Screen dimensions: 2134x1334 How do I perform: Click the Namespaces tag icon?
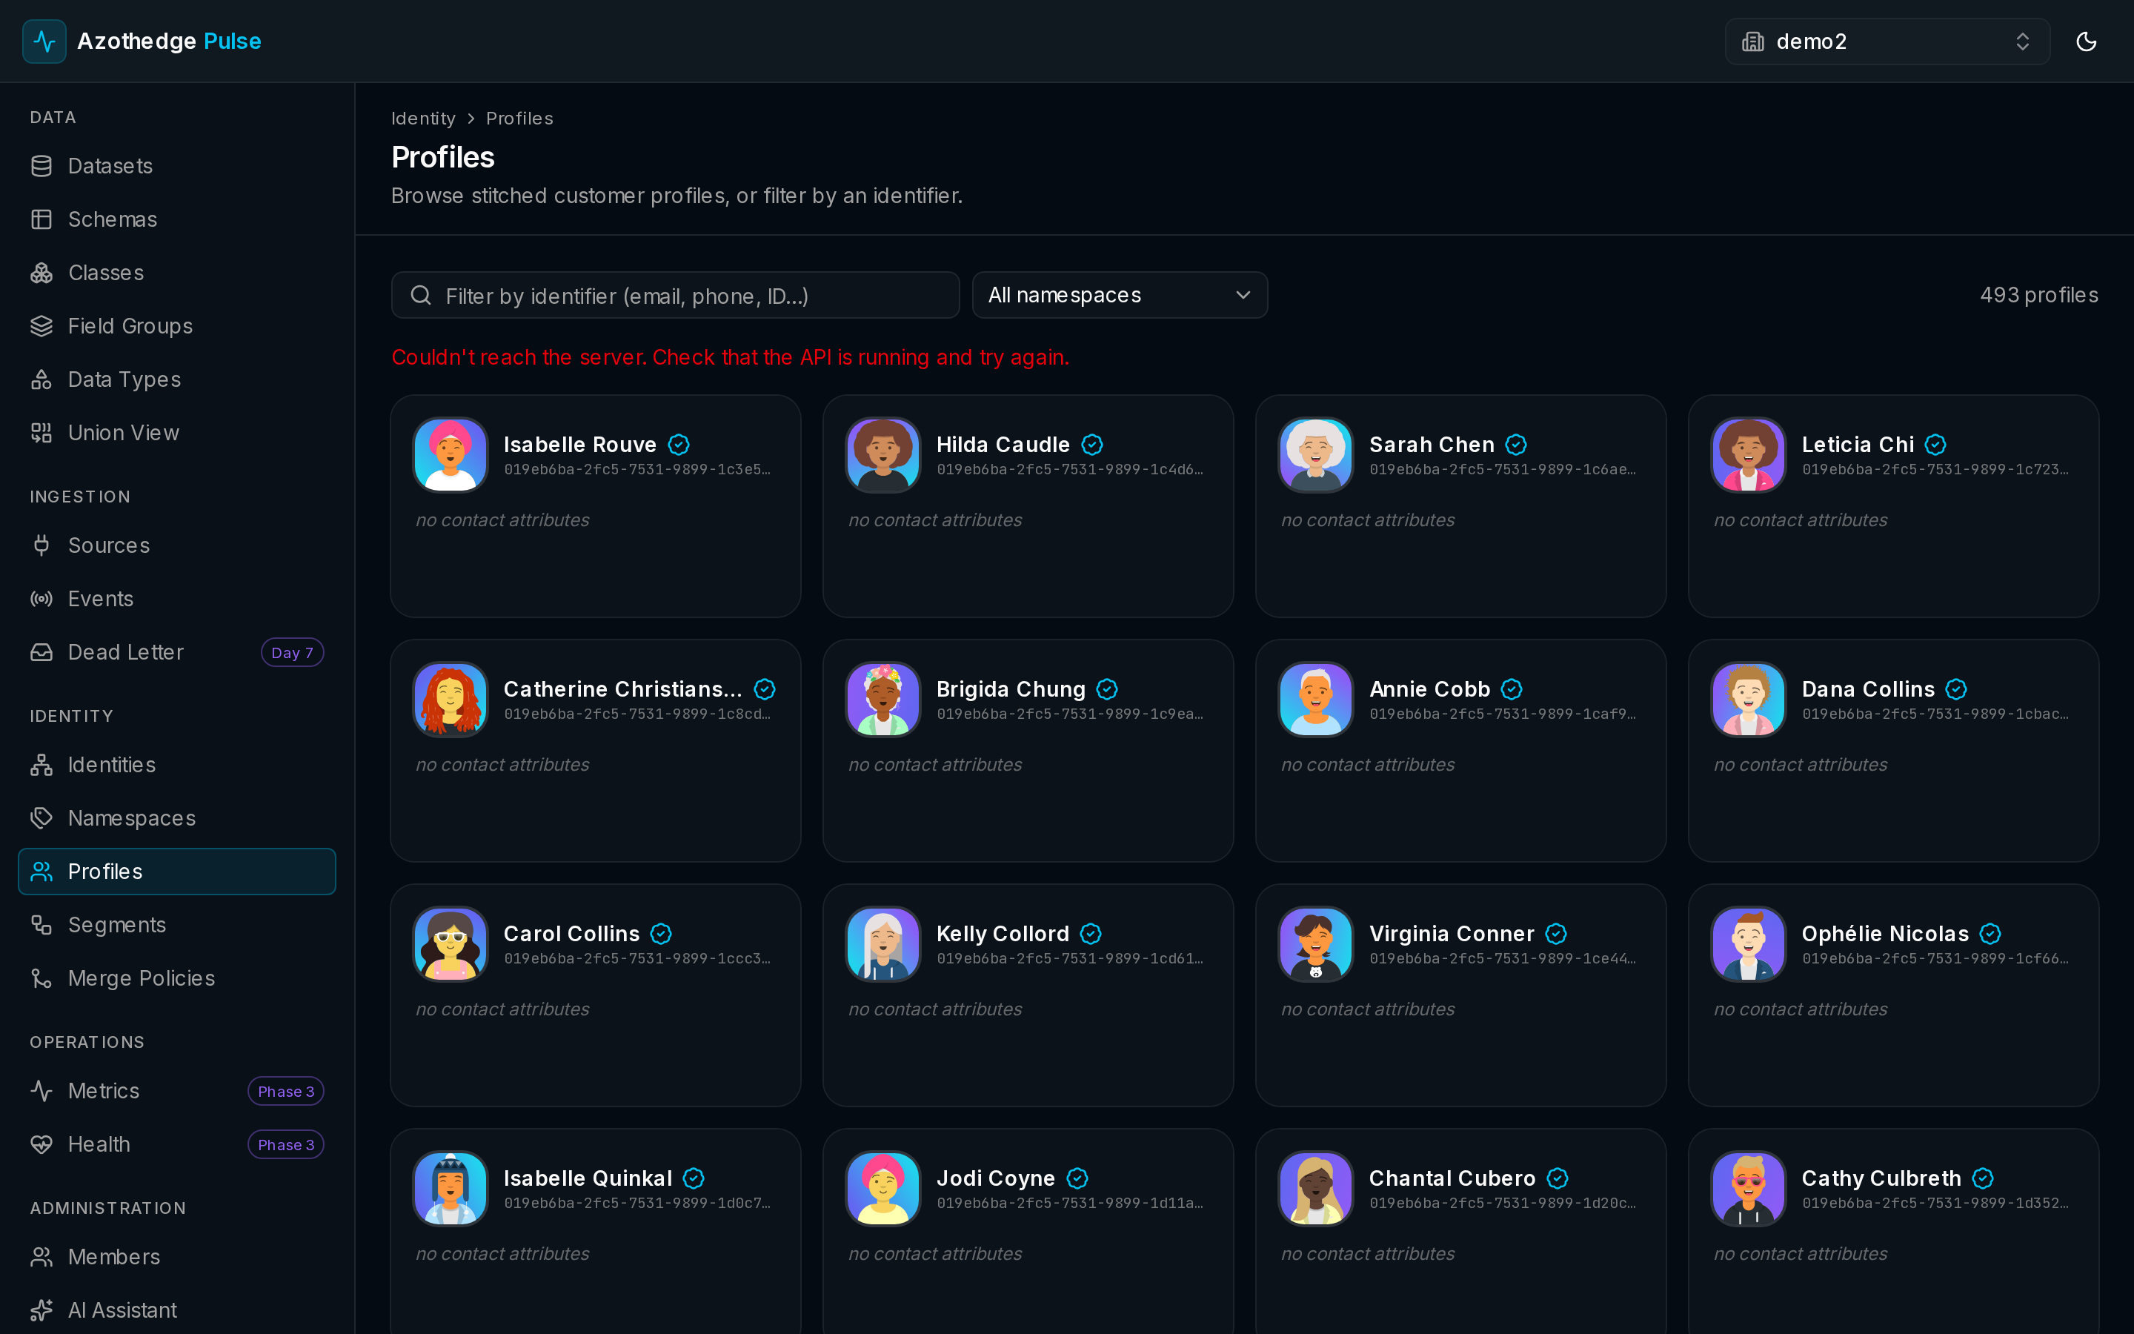click(x=41, y=818)
